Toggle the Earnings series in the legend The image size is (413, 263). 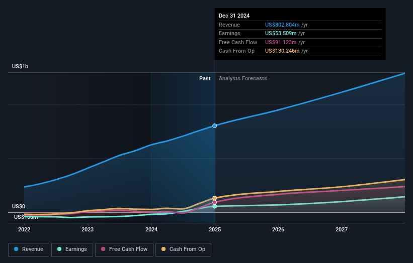[x=72, y=249]
